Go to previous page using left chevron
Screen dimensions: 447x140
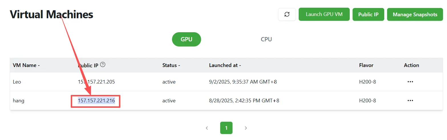(207, 128)
